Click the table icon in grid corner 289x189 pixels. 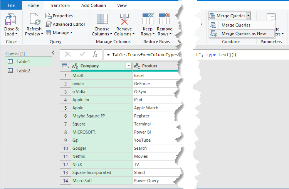pyautogui.click(x=66, y=66)
